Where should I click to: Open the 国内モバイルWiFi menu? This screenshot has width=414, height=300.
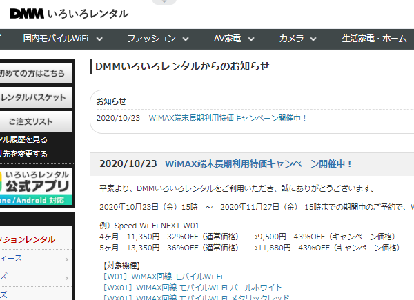click(x=56, y=39)
